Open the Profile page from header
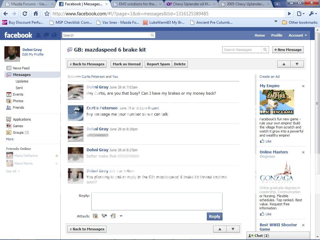This screenshot has width=320, height=240. (x=277, y=35)
